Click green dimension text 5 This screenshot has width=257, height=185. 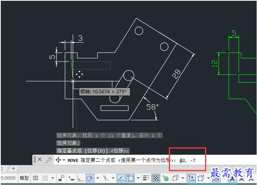pyautogui.click(x=234, y=33)
